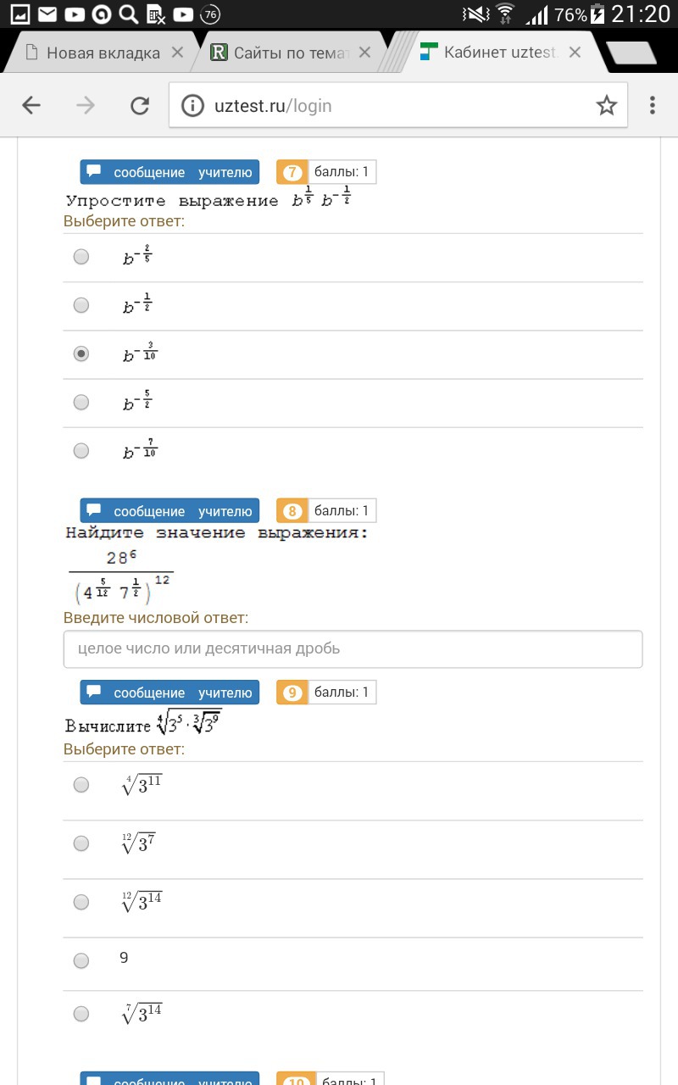Pick the fourth root of 3^11 option

[81, 785]
